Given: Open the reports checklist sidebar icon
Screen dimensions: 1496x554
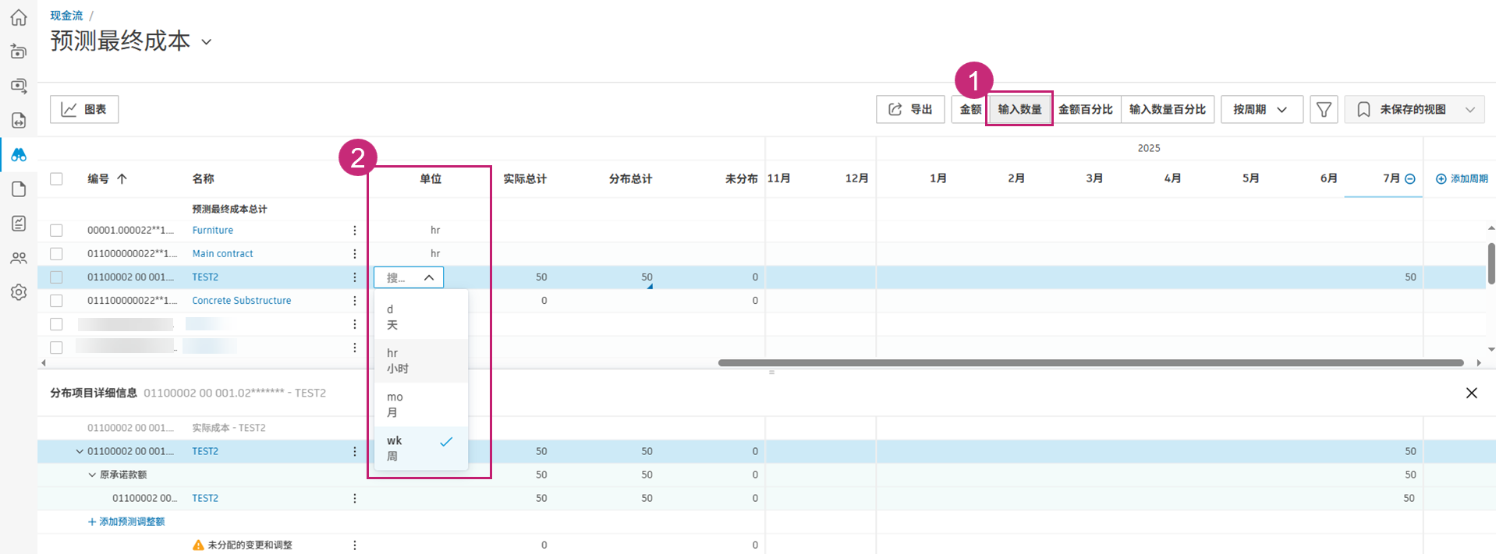Looking at the screenshot, I should coord(19,224).
